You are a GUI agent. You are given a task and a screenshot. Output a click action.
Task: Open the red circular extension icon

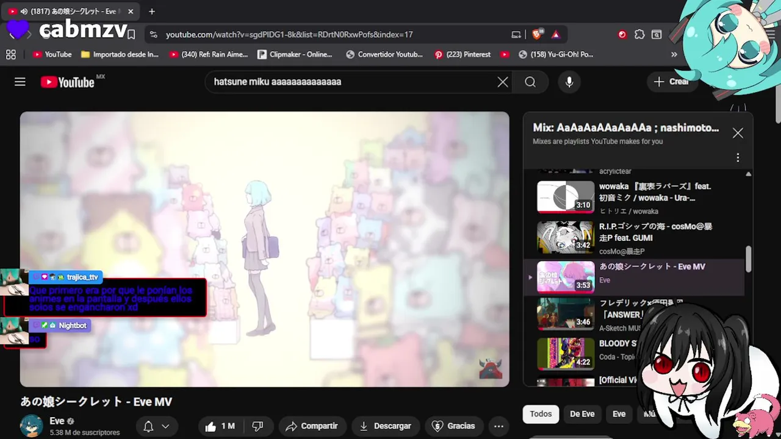pos(622,35)
